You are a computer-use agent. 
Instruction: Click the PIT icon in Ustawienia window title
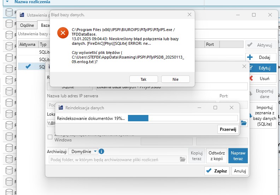coord(22,15)
